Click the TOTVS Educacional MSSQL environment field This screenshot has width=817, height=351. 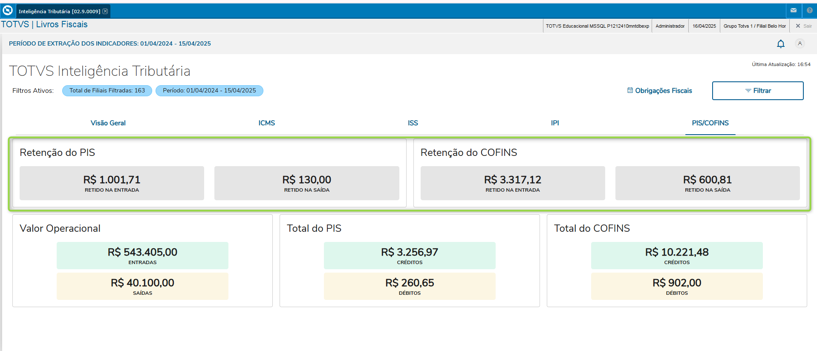(598, 26)
